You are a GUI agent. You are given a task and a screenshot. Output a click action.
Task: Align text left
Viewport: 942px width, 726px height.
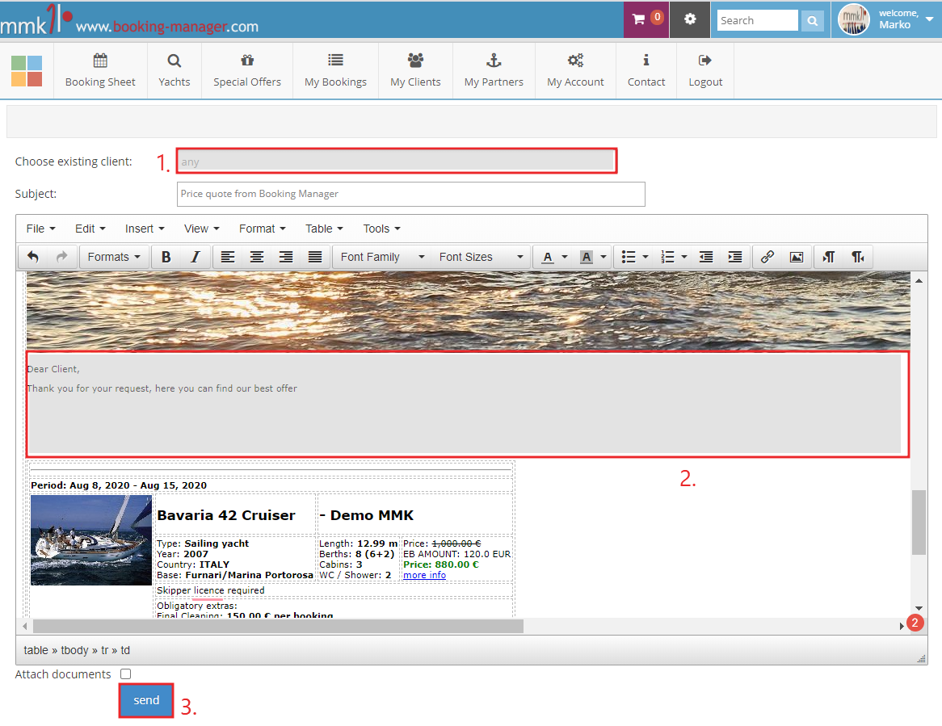click(228, 257)
